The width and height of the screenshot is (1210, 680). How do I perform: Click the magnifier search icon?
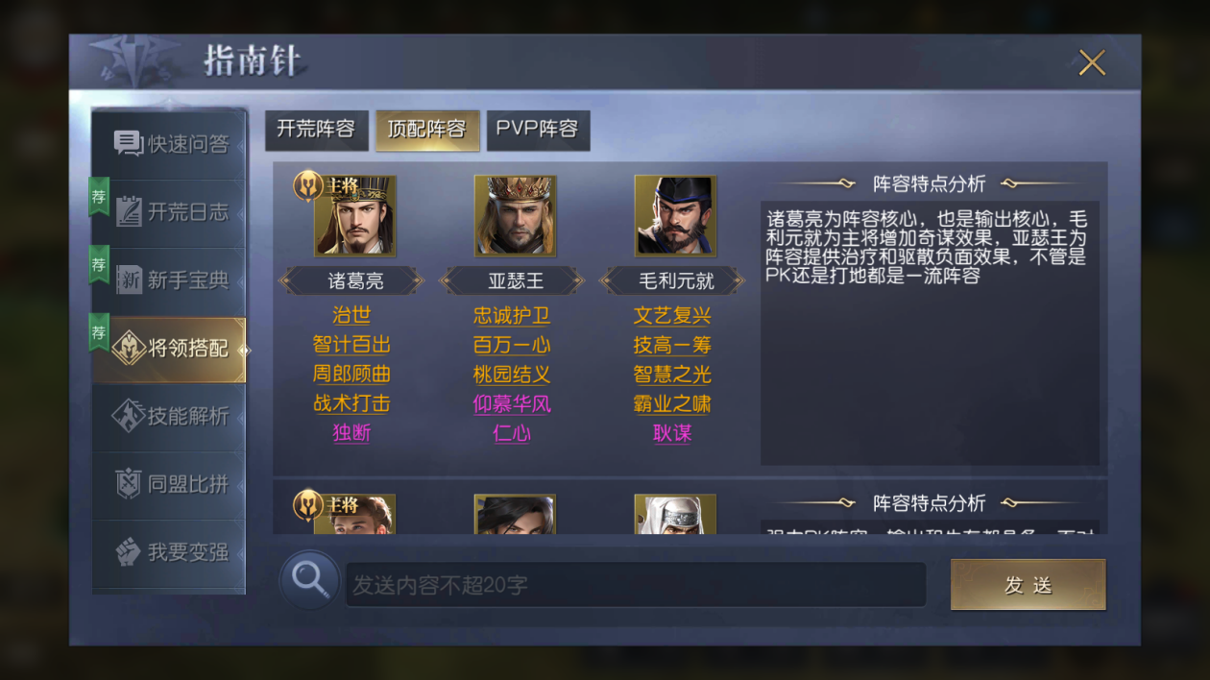click(x=309, y=580)
